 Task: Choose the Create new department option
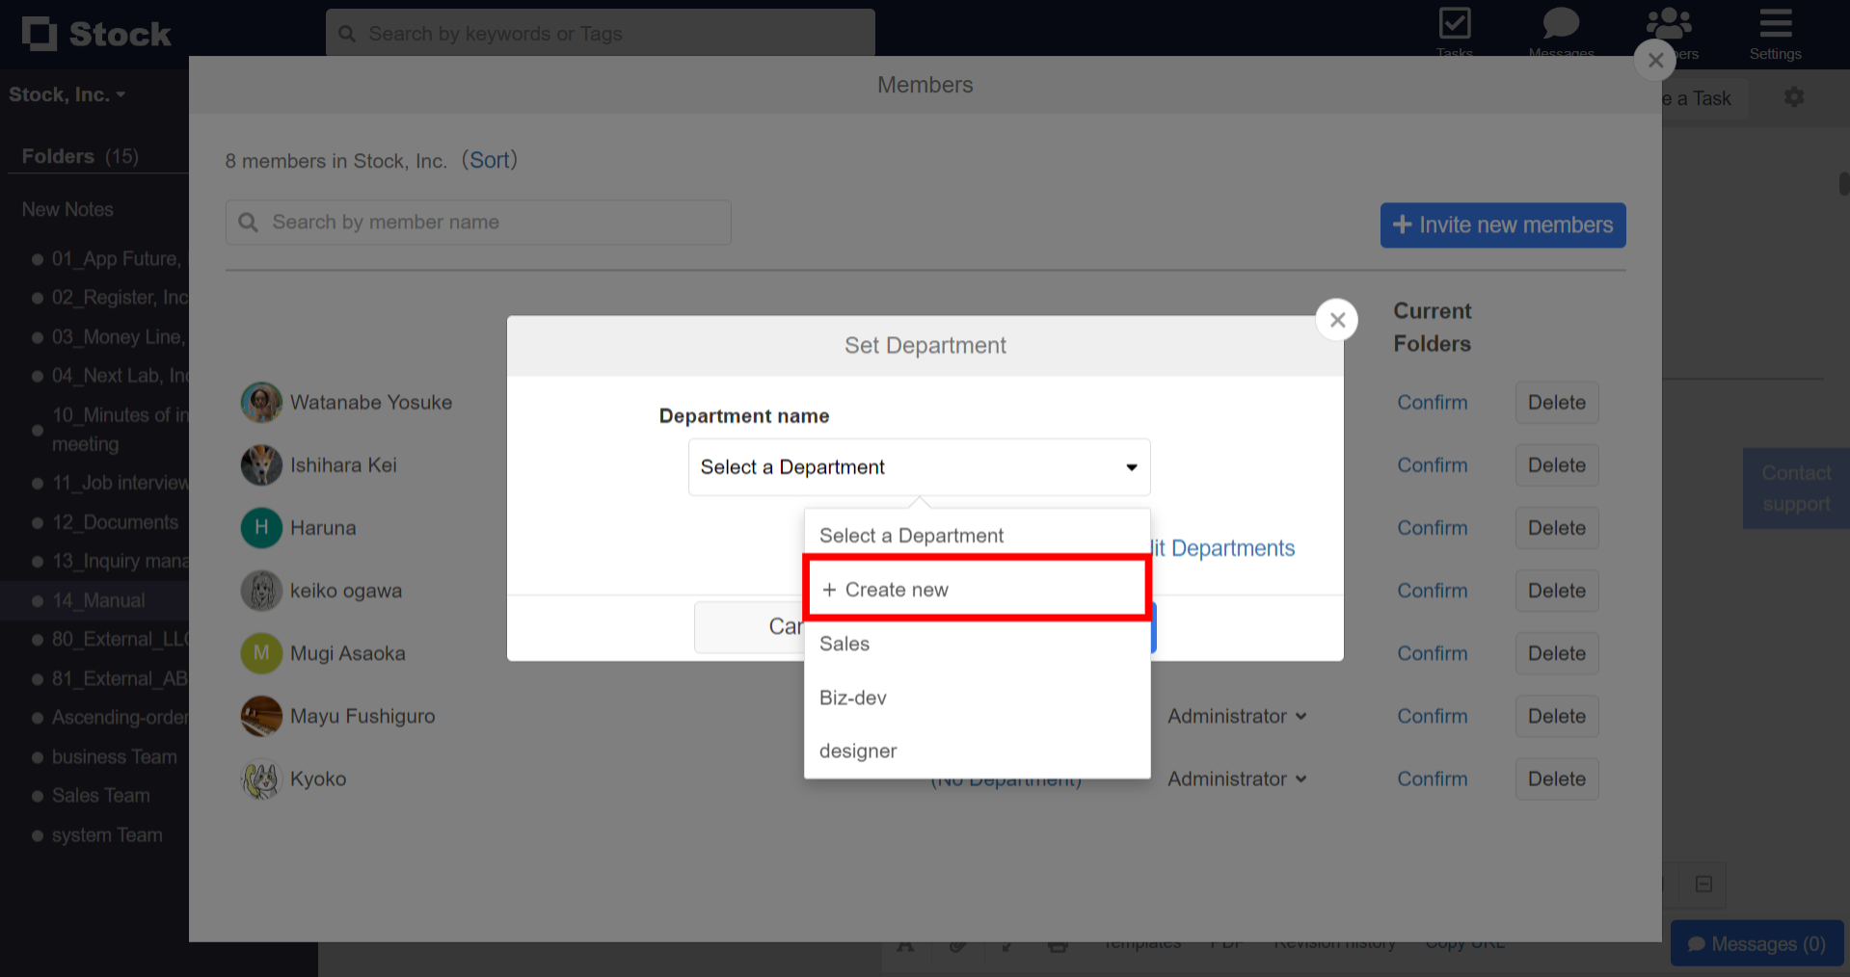click(976, 589)
